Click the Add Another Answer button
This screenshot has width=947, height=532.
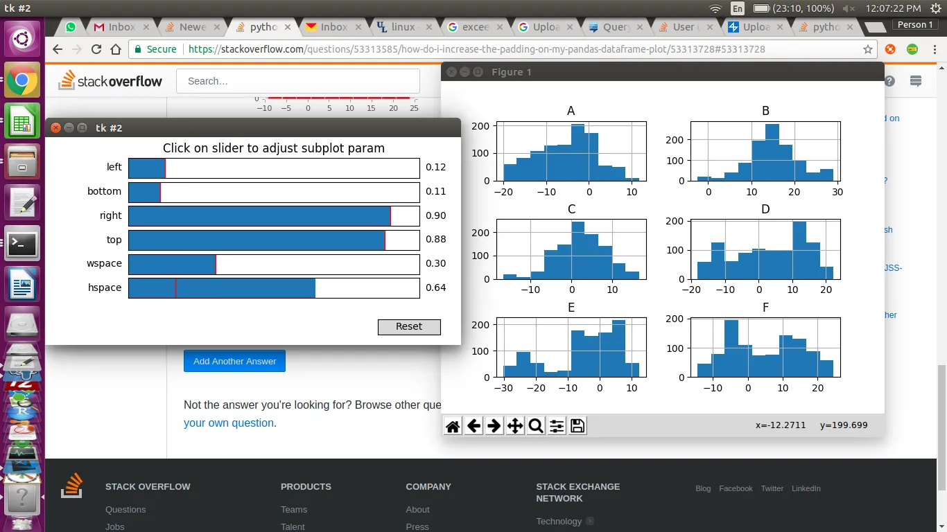[234, 361]
